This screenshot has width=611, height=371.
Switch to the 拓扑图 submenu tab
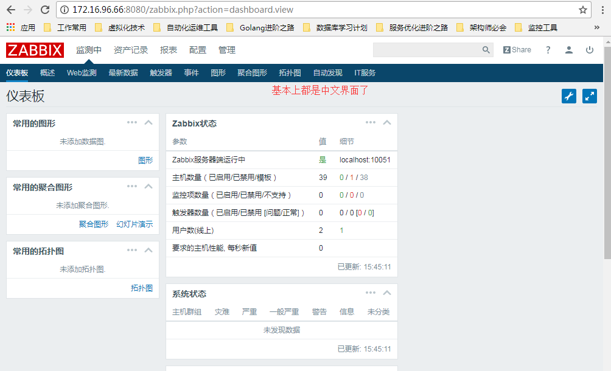pyautogui.click(x=290, y=73)
